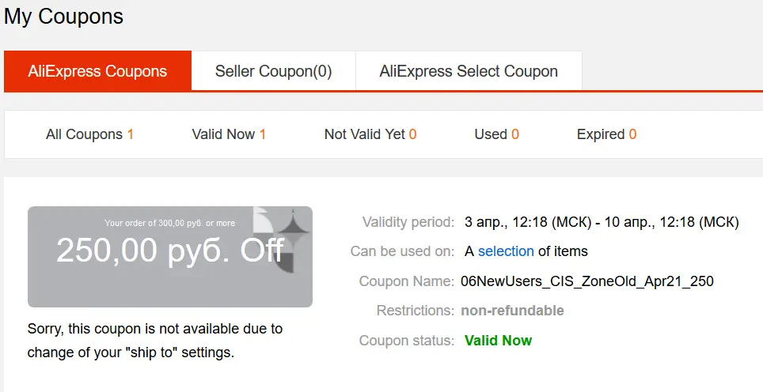Click the "Can be used on:" label

point(402,251)
